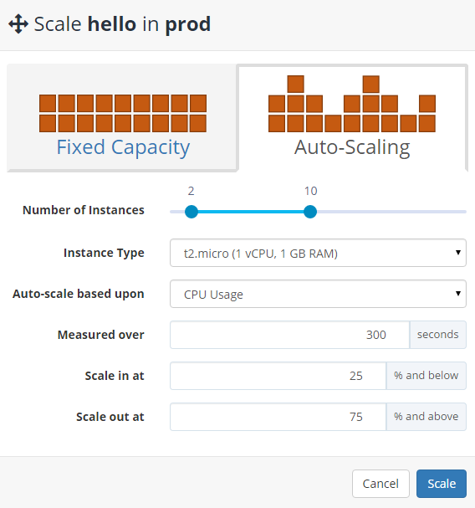This screenshot has width=475, height=508.
Task: Click the slider track right of the 10 handle
Action: (x=391, y=212)
